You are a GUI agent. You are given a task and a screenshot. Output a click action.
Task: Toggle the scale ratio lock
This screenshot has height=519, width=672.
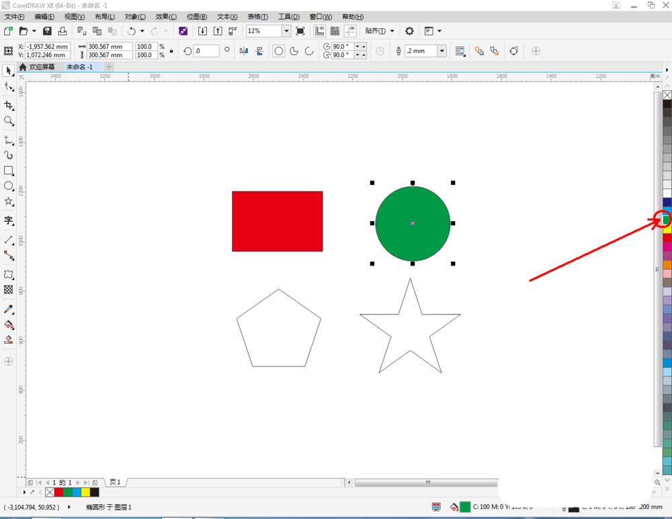pyautogui.click(x=172, y=50)
